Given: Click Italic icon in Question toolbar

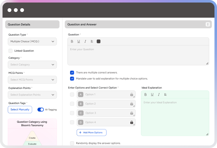Looking at the screenshot, I should coord(85,41).
